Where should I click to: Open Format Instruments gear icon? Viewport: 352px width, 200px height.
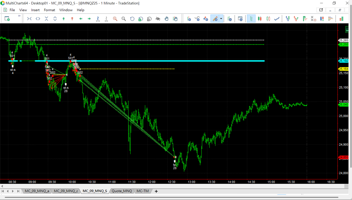[230, 19]
